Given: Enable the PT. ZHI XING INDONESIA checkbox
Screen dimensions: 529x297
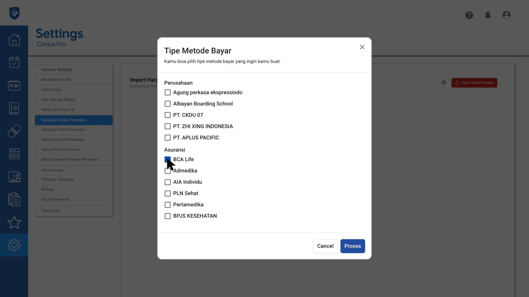Looking at the screenshot, I should [168, 126].
